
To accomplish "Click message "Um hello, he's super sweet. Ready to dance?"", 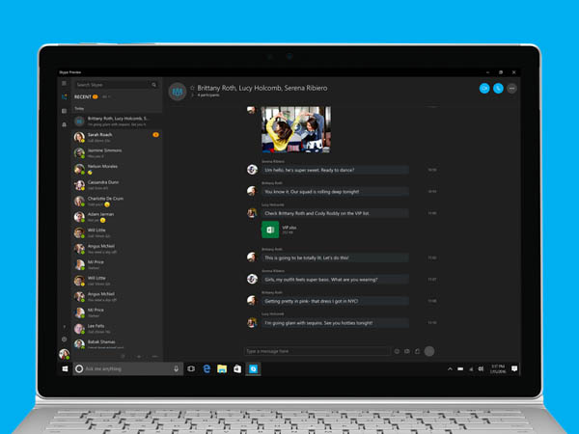I will point(335,170).
